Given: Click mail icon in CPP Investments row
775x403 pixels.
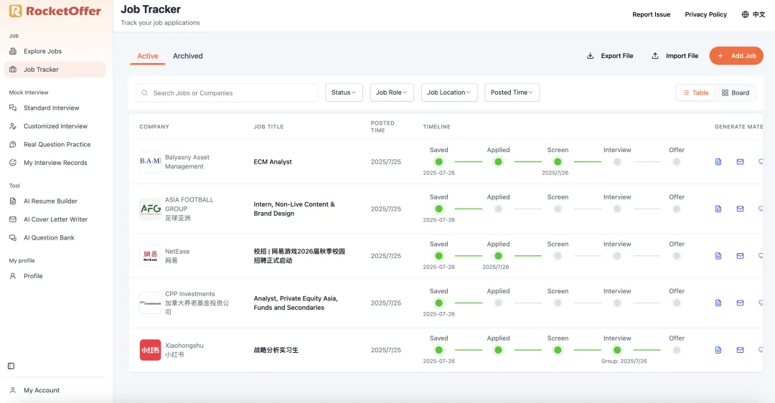Looking at the screenshot, I should 740,303.
